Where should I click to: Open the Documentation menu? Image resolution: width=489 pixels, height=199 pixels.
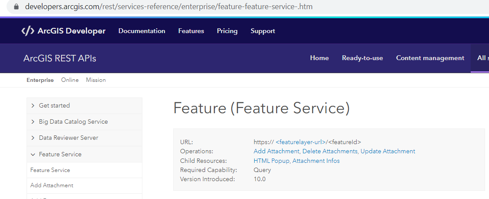[142, 31]
